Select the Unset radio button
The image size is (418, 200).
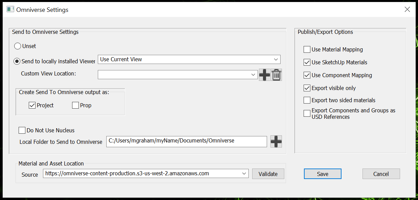[x=17, y=46]
